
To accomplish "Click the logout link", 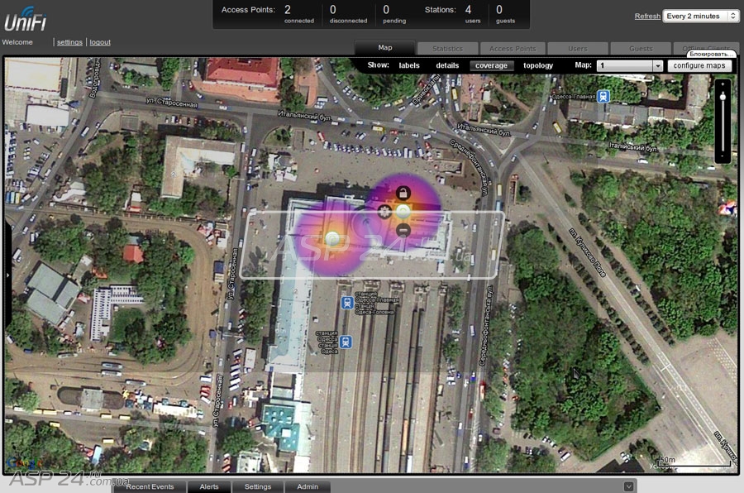I will click(100, 42).
